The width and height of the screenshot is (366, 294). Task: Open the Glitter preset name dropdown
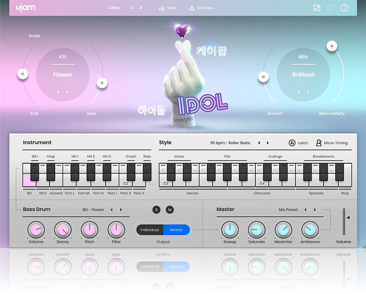click(x=114, y=8)
